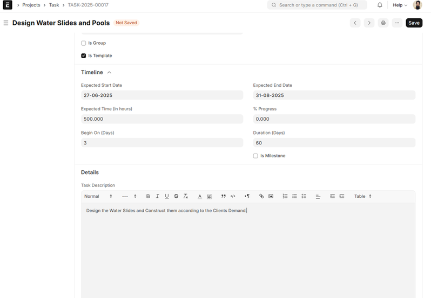Click the underline formatting icon

pos(167,196)
